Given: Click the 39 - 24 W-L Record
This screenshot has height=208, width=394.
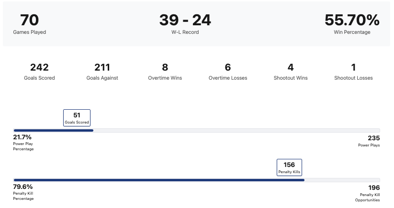Looking at the screenshot, I should [x=185, y=24].
